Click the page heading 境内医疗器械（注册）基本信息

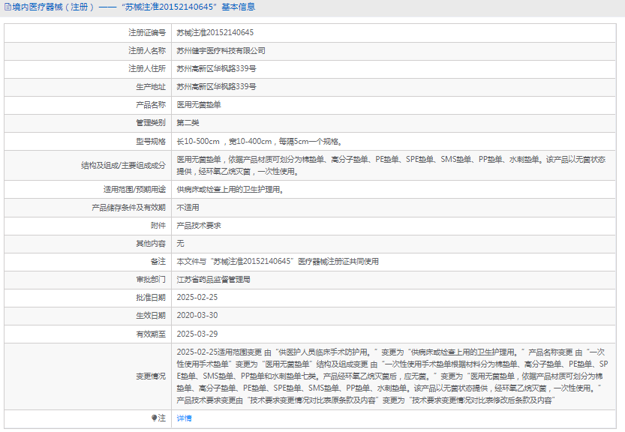coord(134,7)
